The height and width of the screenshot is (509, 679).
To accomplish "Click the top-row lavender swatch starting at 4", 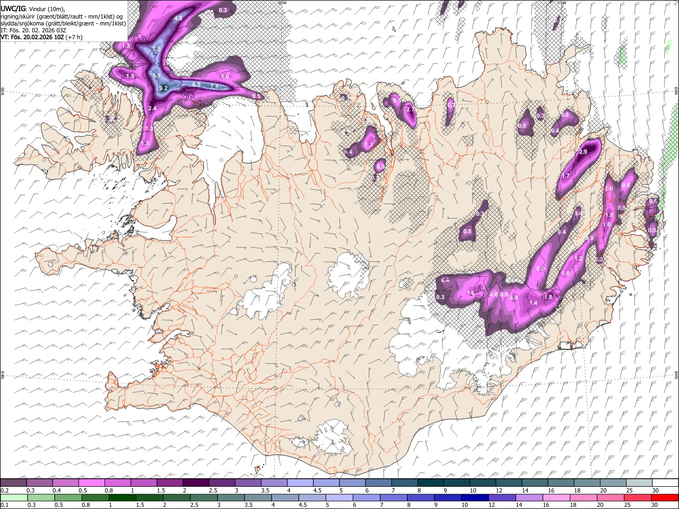I will (x=300, y=483).
